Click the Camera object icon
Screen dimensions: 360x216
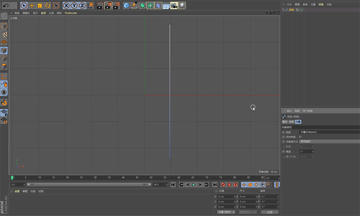pos(174,5)
